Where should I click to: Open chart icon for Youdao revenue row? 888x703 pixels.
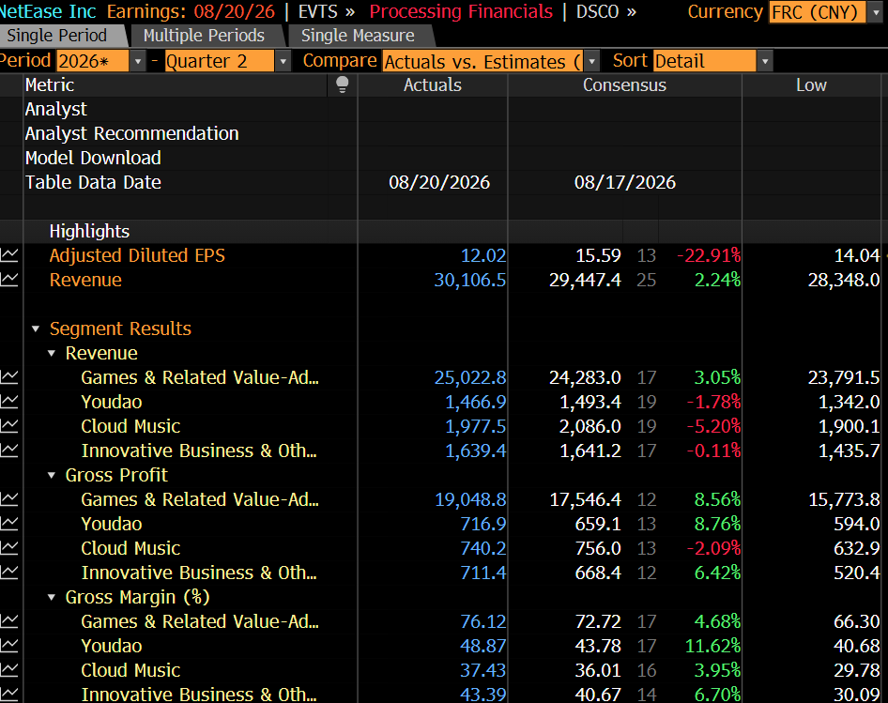click(x=9, y=402)
